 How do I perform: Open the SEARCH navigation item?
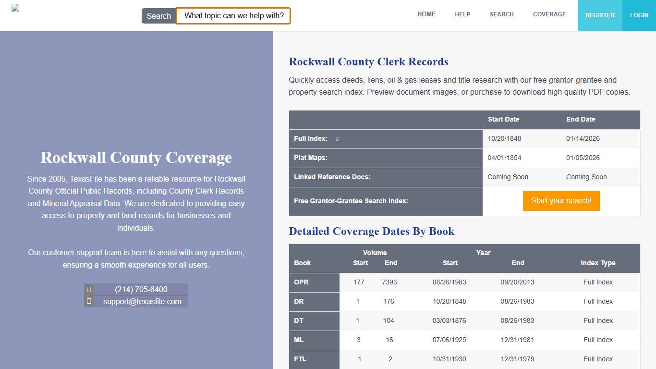coord(501,14)
